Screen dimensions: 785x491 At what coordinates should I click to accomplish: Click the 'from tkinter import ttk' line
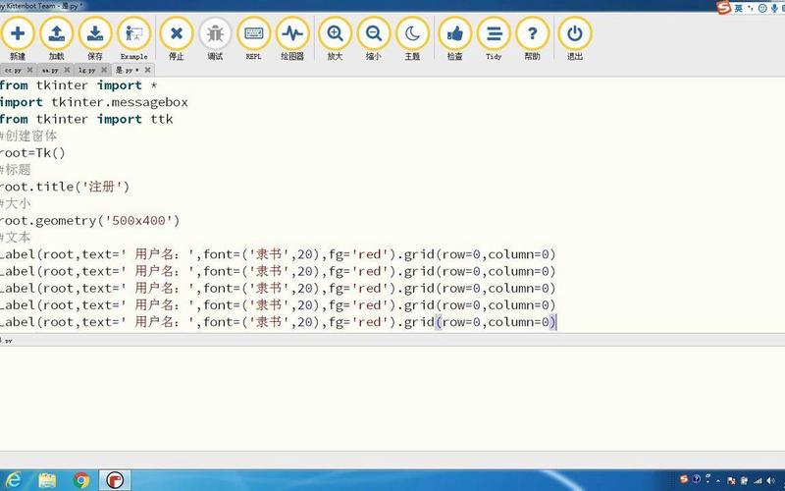coord(86,119)
